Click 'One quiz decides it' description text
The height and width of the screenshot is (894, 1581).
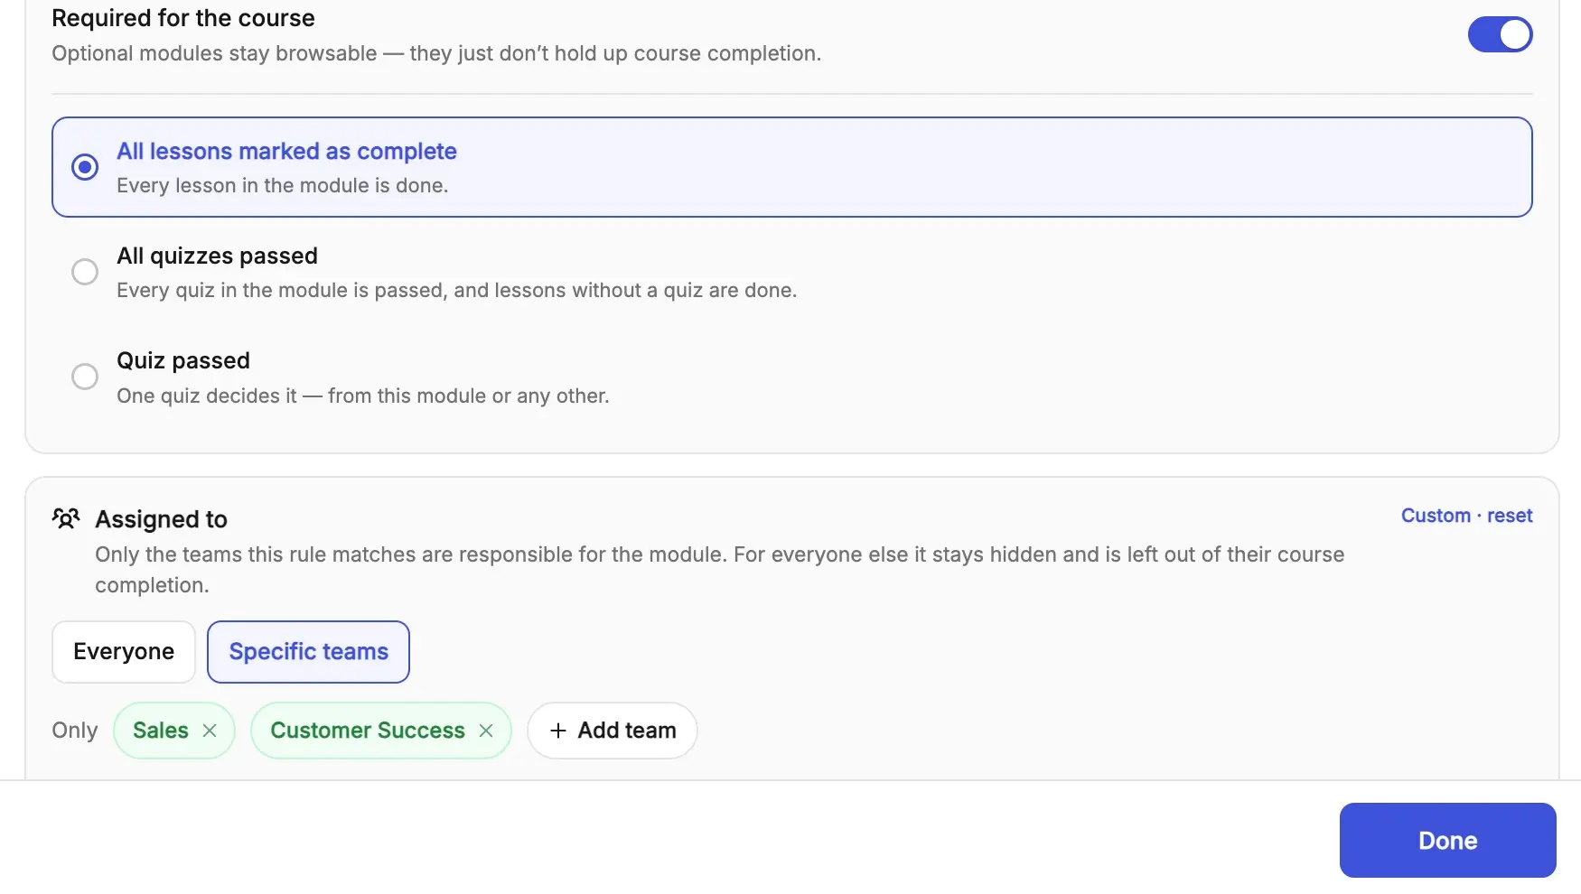point(362,396)
